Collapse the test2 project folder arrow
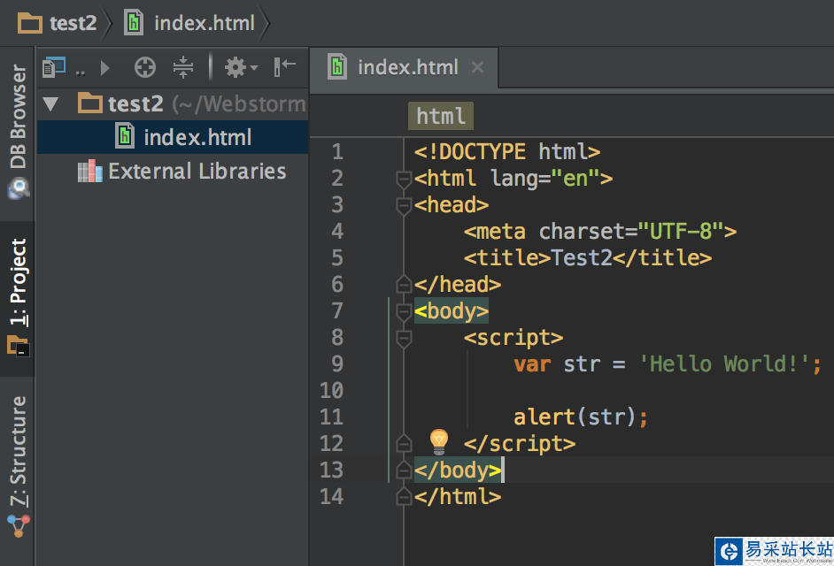The image size is (834, 566). pos(51,103)
